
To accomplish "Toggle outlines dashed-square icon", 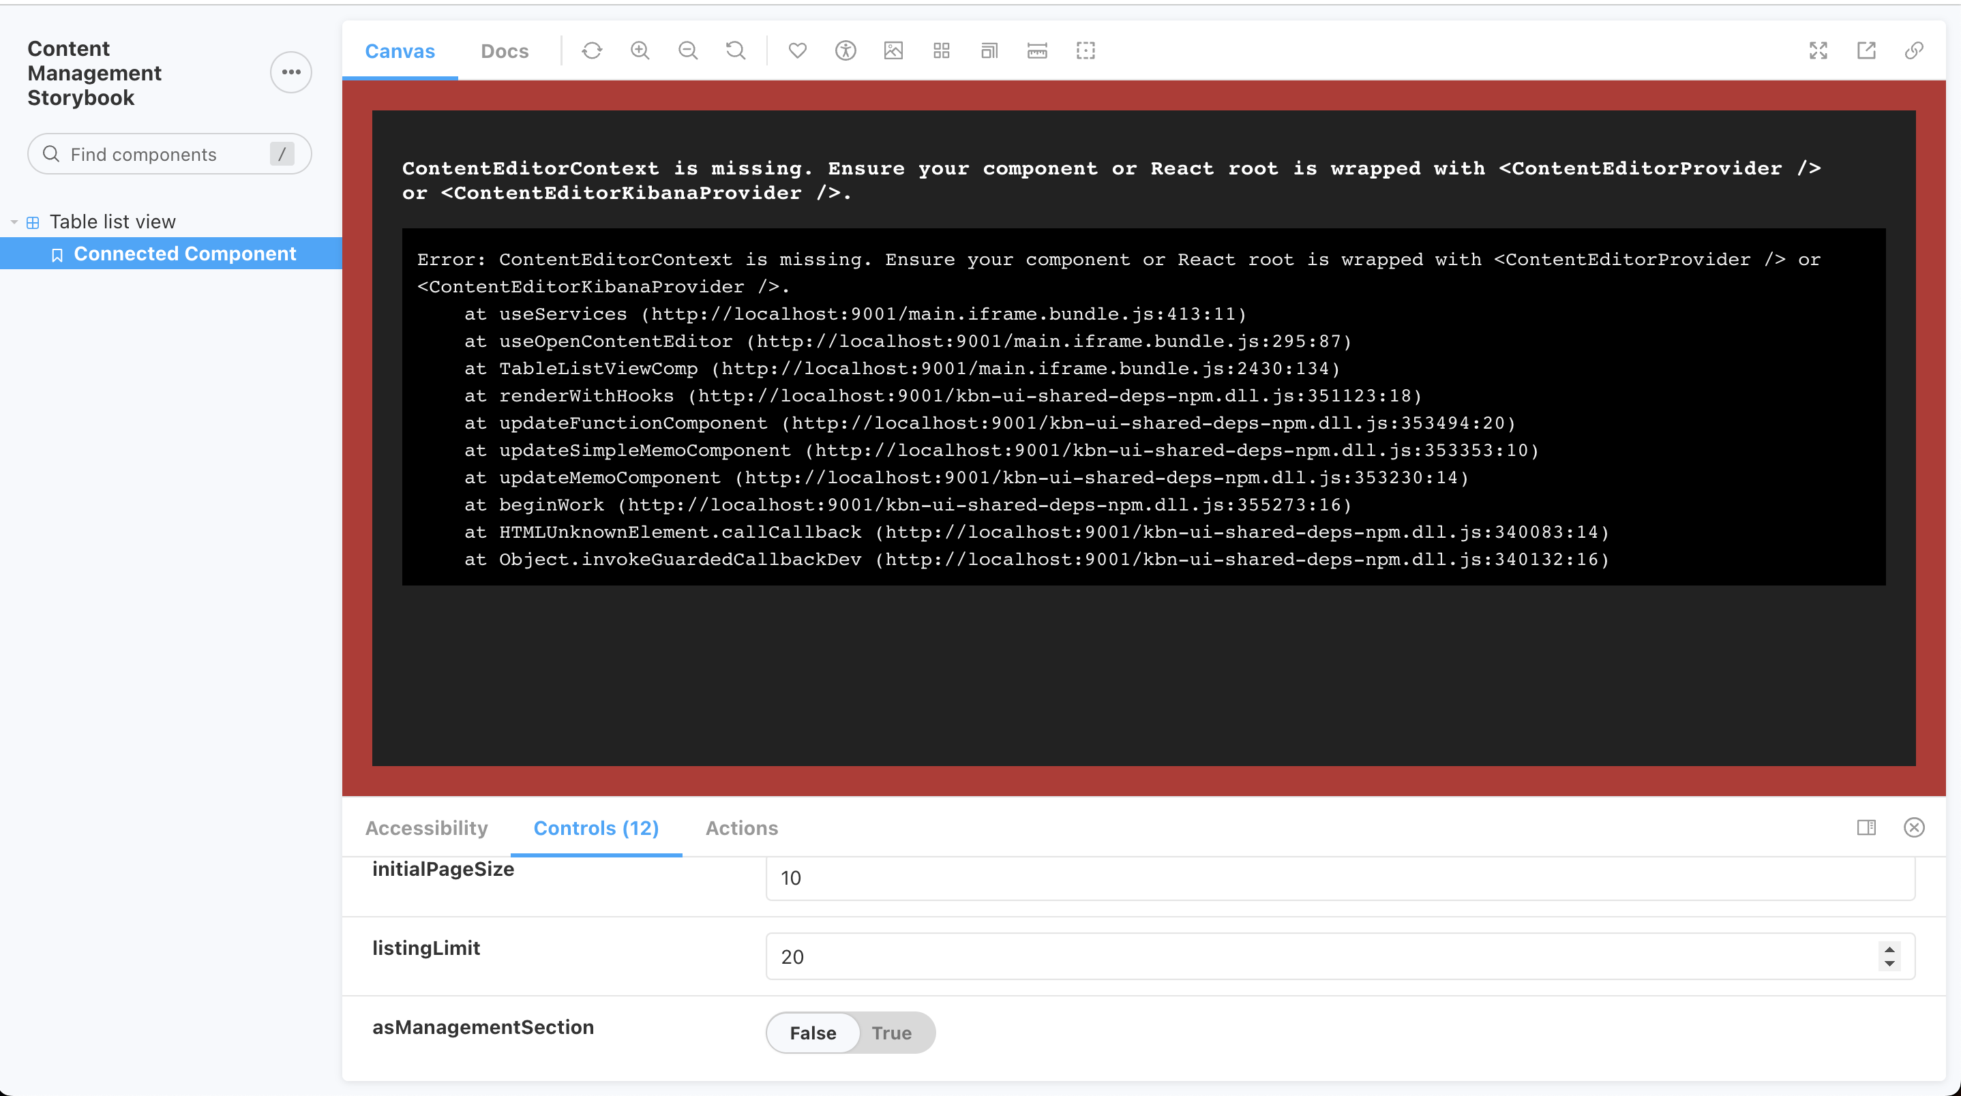I will 1085,51.
